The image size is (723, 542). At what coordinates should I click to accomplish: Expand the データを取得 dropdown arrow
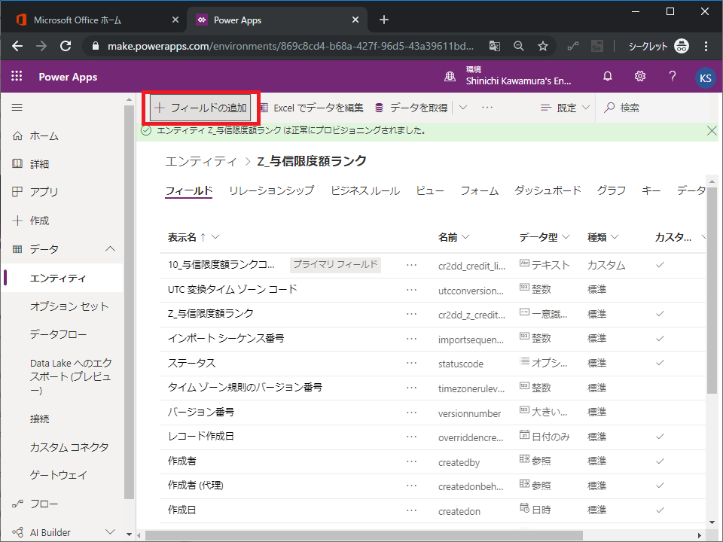[x=463, y=108]
